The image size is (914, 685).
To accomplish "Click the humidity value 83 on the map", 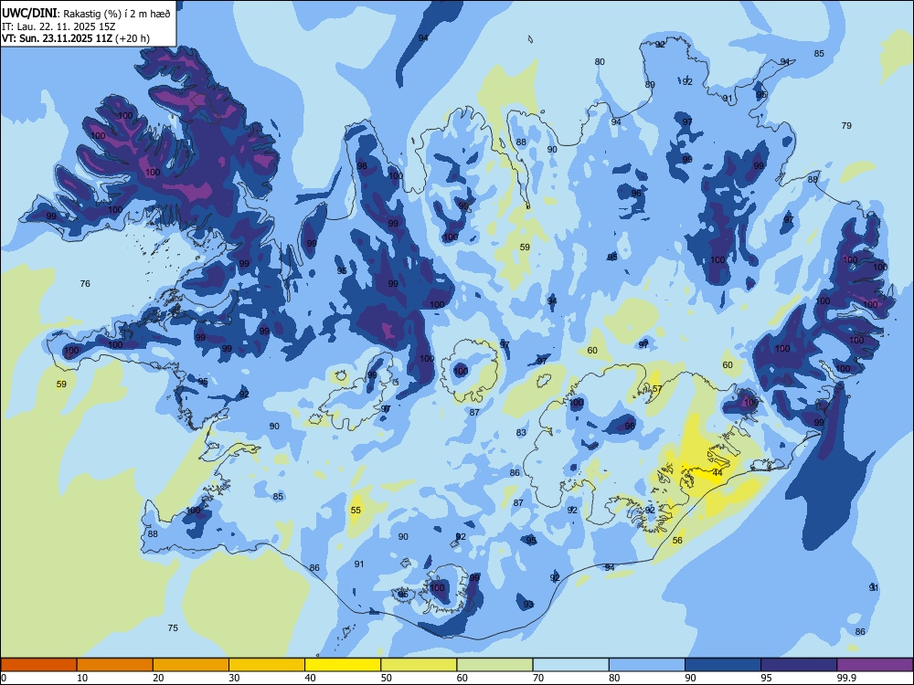I will [x=521, y=433].
